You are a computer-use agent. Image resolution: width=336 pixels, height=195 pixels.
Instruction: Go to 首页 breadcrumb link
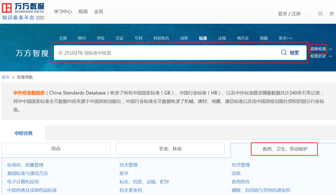click(6, 77)
